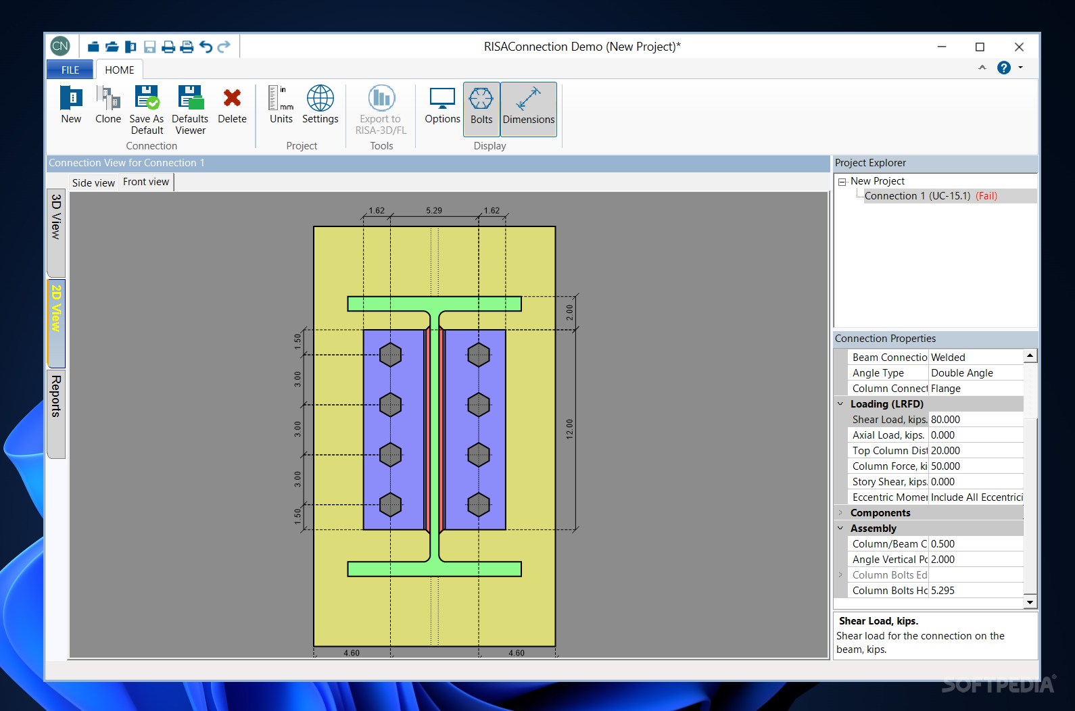Edit Top Column Dist value 20.000
Image resolution: width=1075 pixels, height=711 pixels.
(x=976, y=450)
